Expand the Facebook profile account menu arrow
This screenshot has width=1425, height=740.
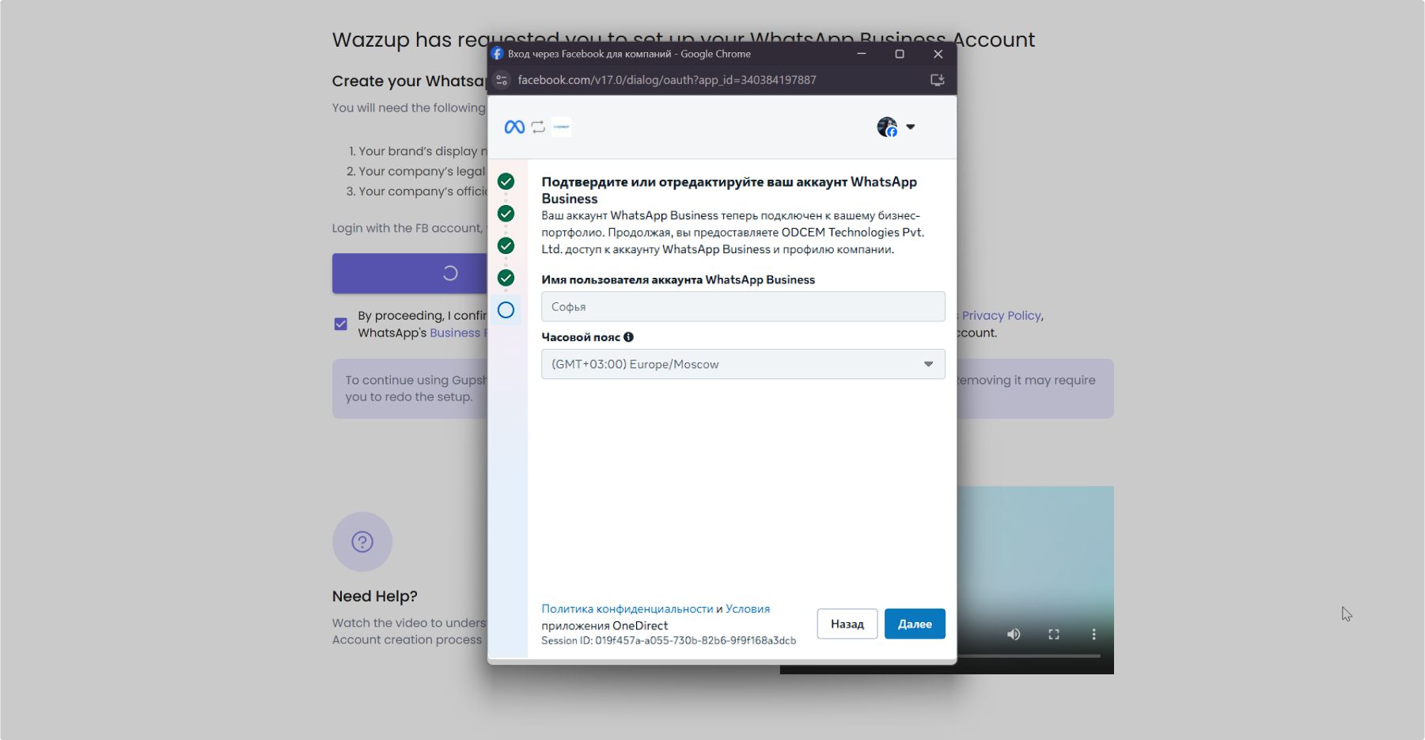[x=910, y=127]
